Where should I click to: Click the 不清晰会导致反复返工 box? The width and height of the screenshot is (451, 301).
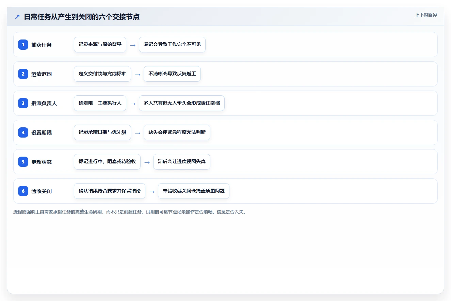pos(172,74)
